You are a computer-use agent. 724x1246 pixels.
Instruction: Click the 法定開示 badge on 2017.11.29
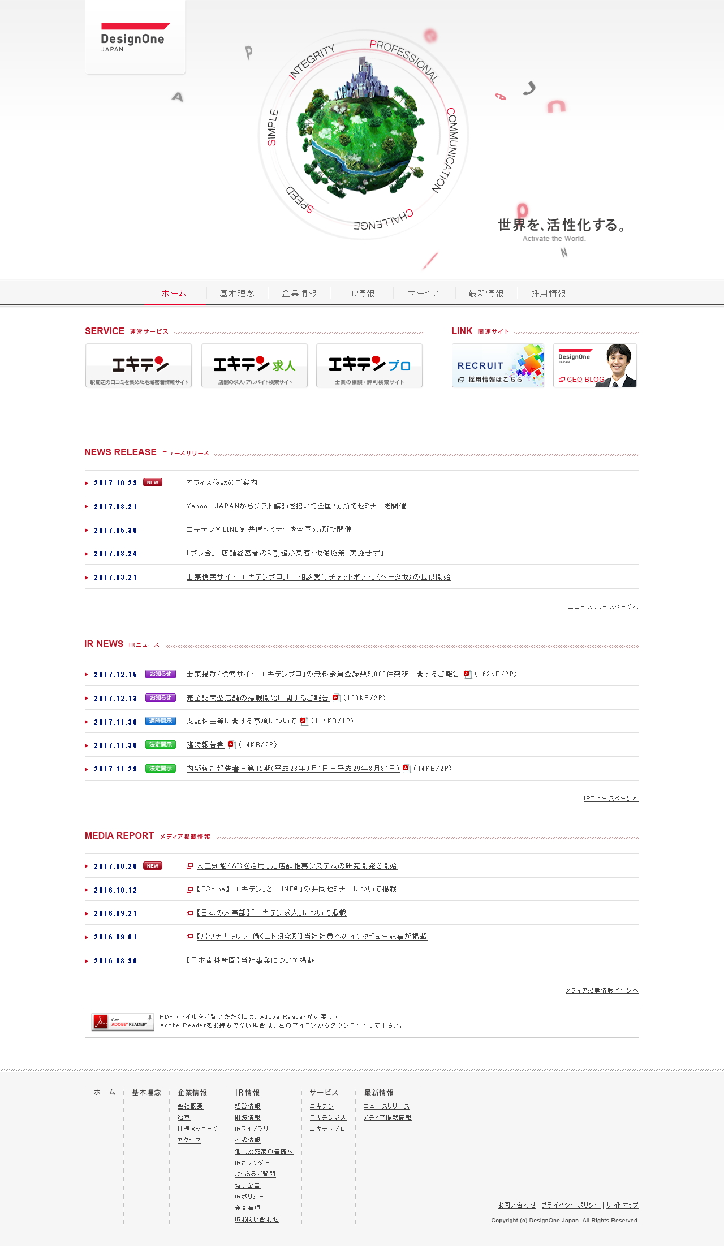pos(161,769)
